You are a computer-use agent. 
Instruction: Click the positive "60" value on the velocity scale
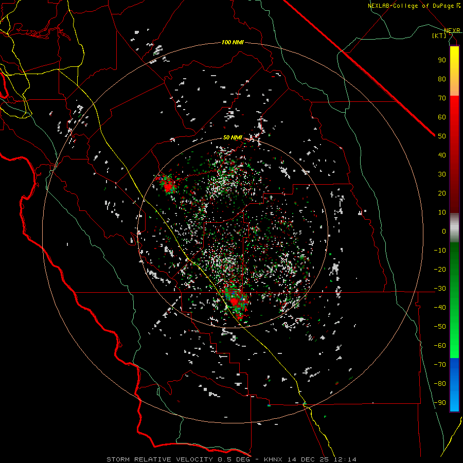[x=442, y=117]
